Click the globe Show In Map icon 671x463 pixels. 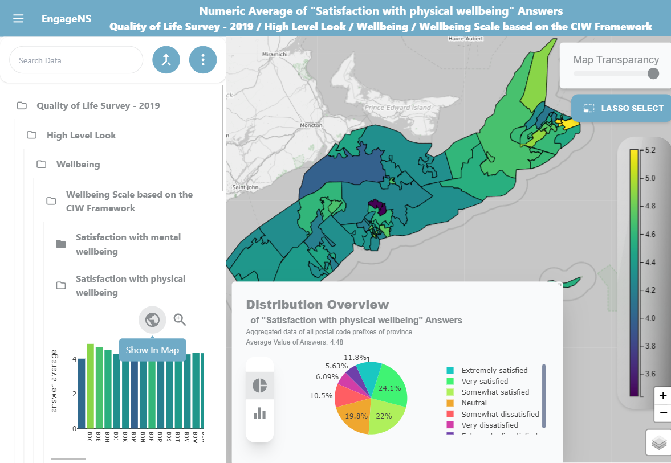click(152, 320)
